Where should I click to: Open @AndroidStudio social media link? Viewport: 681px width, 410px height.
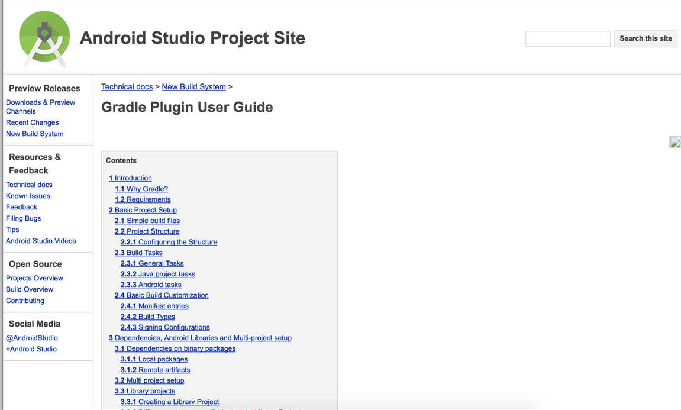click(x=32, y=338)
